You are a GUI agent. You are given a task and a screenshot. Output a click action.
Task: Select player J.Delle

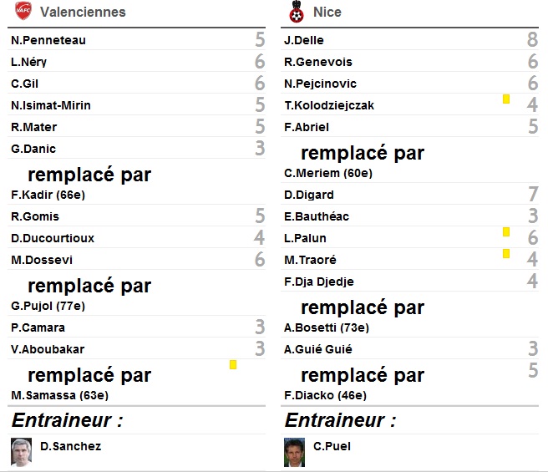point(304,40)
